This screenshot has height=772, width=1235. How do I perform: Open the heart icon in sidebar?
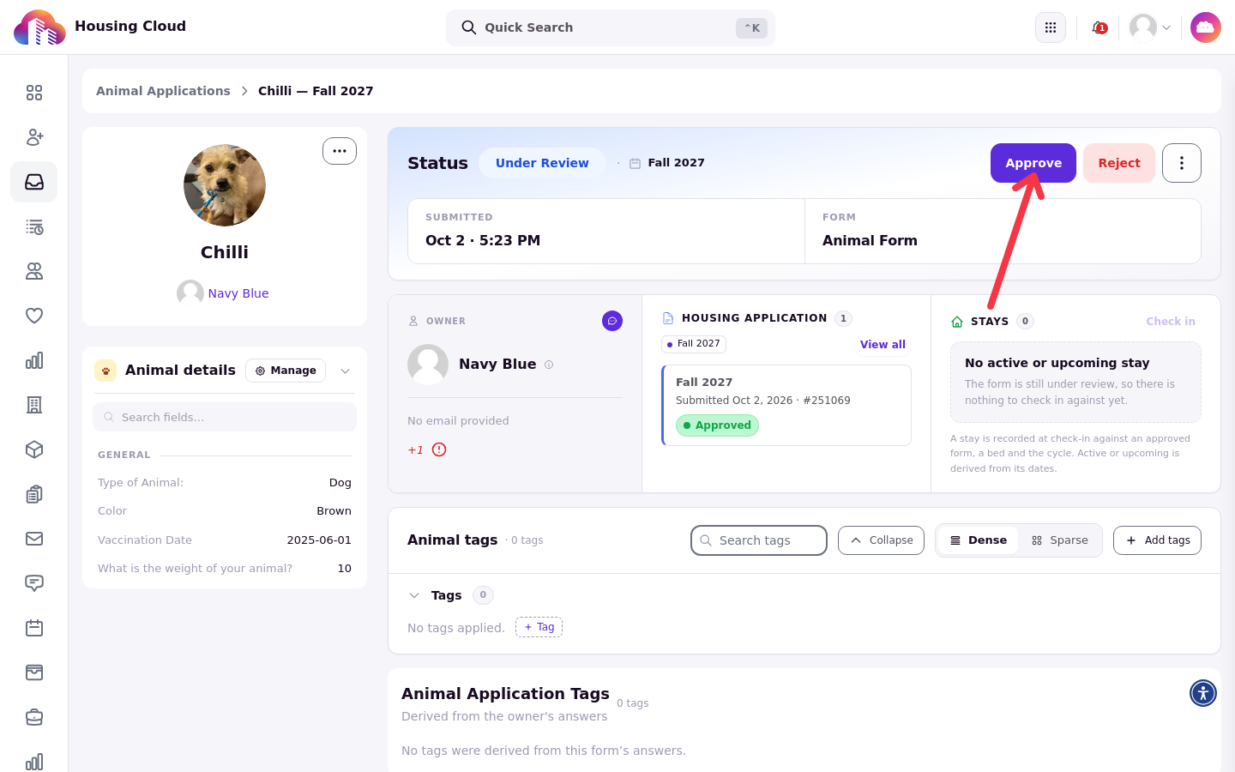coord(34,316)
